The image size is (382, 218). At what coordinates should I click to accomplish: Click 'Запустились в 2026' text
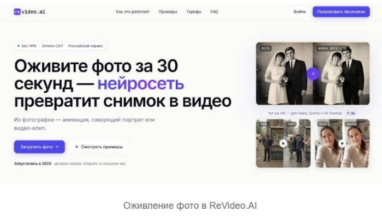tap(33, 163)
